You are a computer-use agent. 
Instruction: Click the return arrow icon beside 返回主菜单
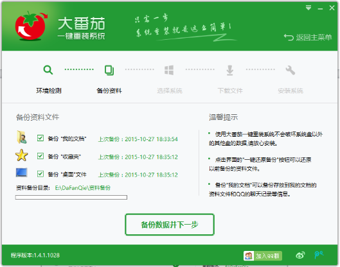pos(289,37)
